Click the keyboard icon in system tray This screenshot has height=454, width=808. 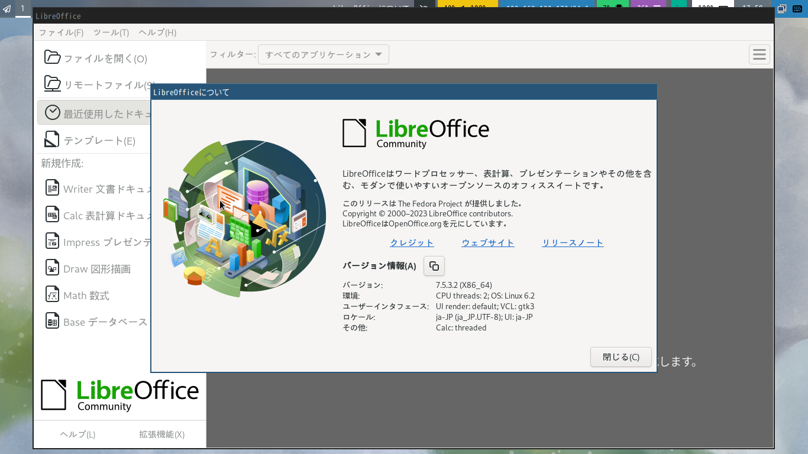[x=796, y=8]
